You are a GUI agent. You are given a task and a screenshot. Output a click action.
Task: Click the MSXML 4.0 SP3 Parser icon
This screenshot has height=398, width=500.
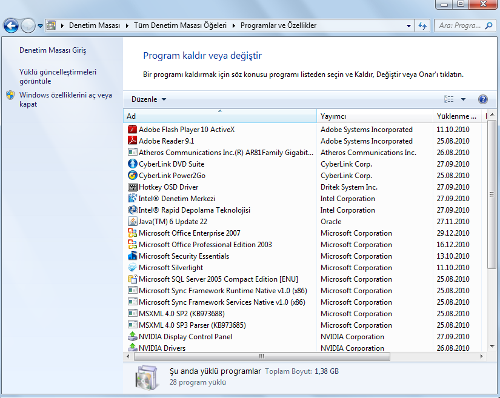132,325
